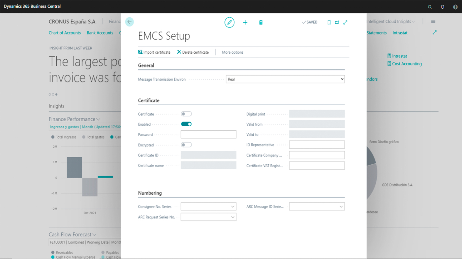462x259 pixels.
Task: Click the Edit pencil icon on EMCS Setup
Action: [x=230, y=22]
